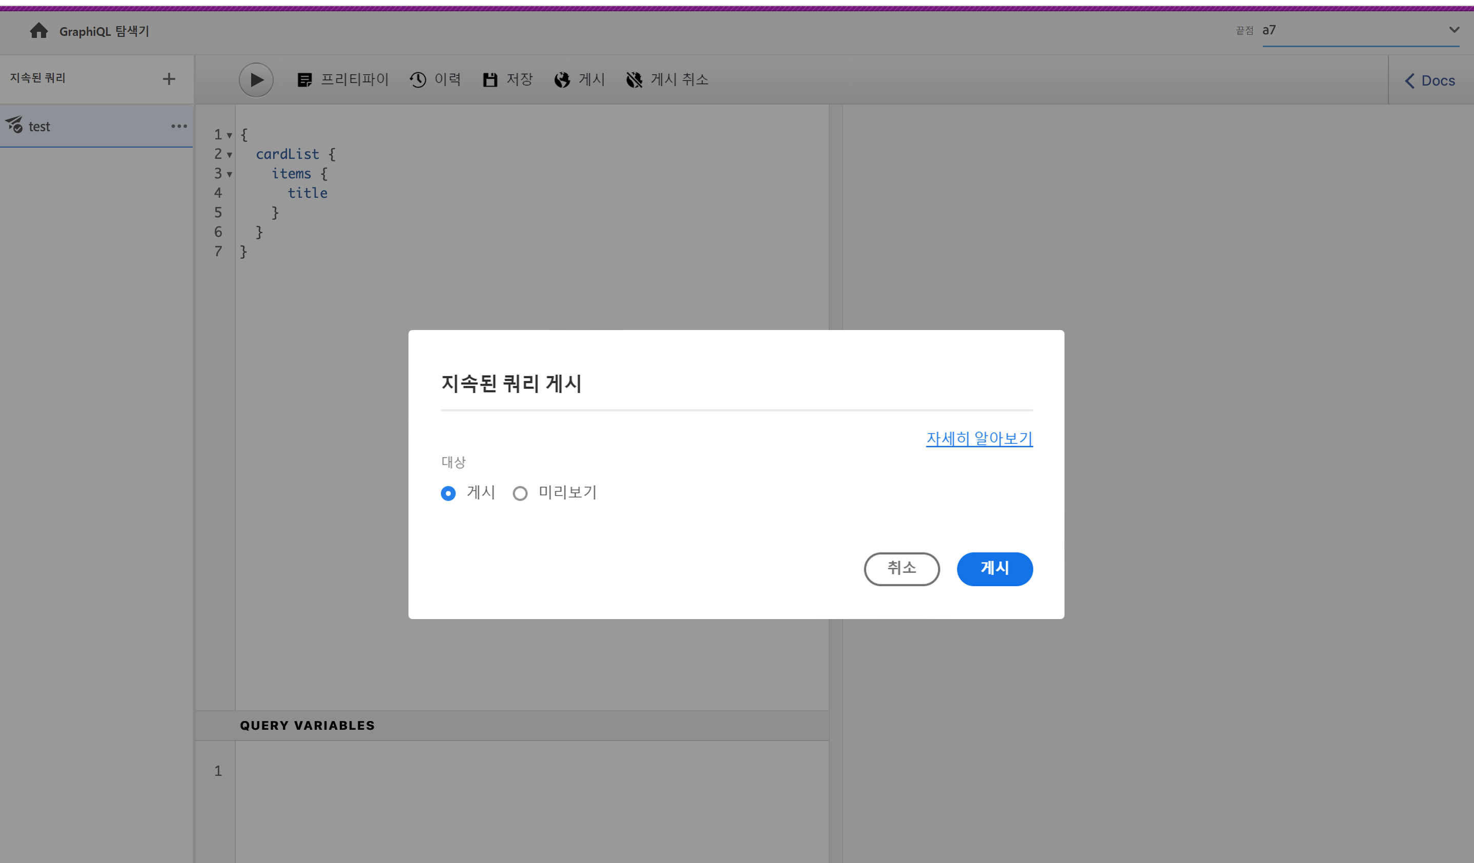Run the query with play button
This screenshot has height=863, width=1474.
(x=256, y=79)
